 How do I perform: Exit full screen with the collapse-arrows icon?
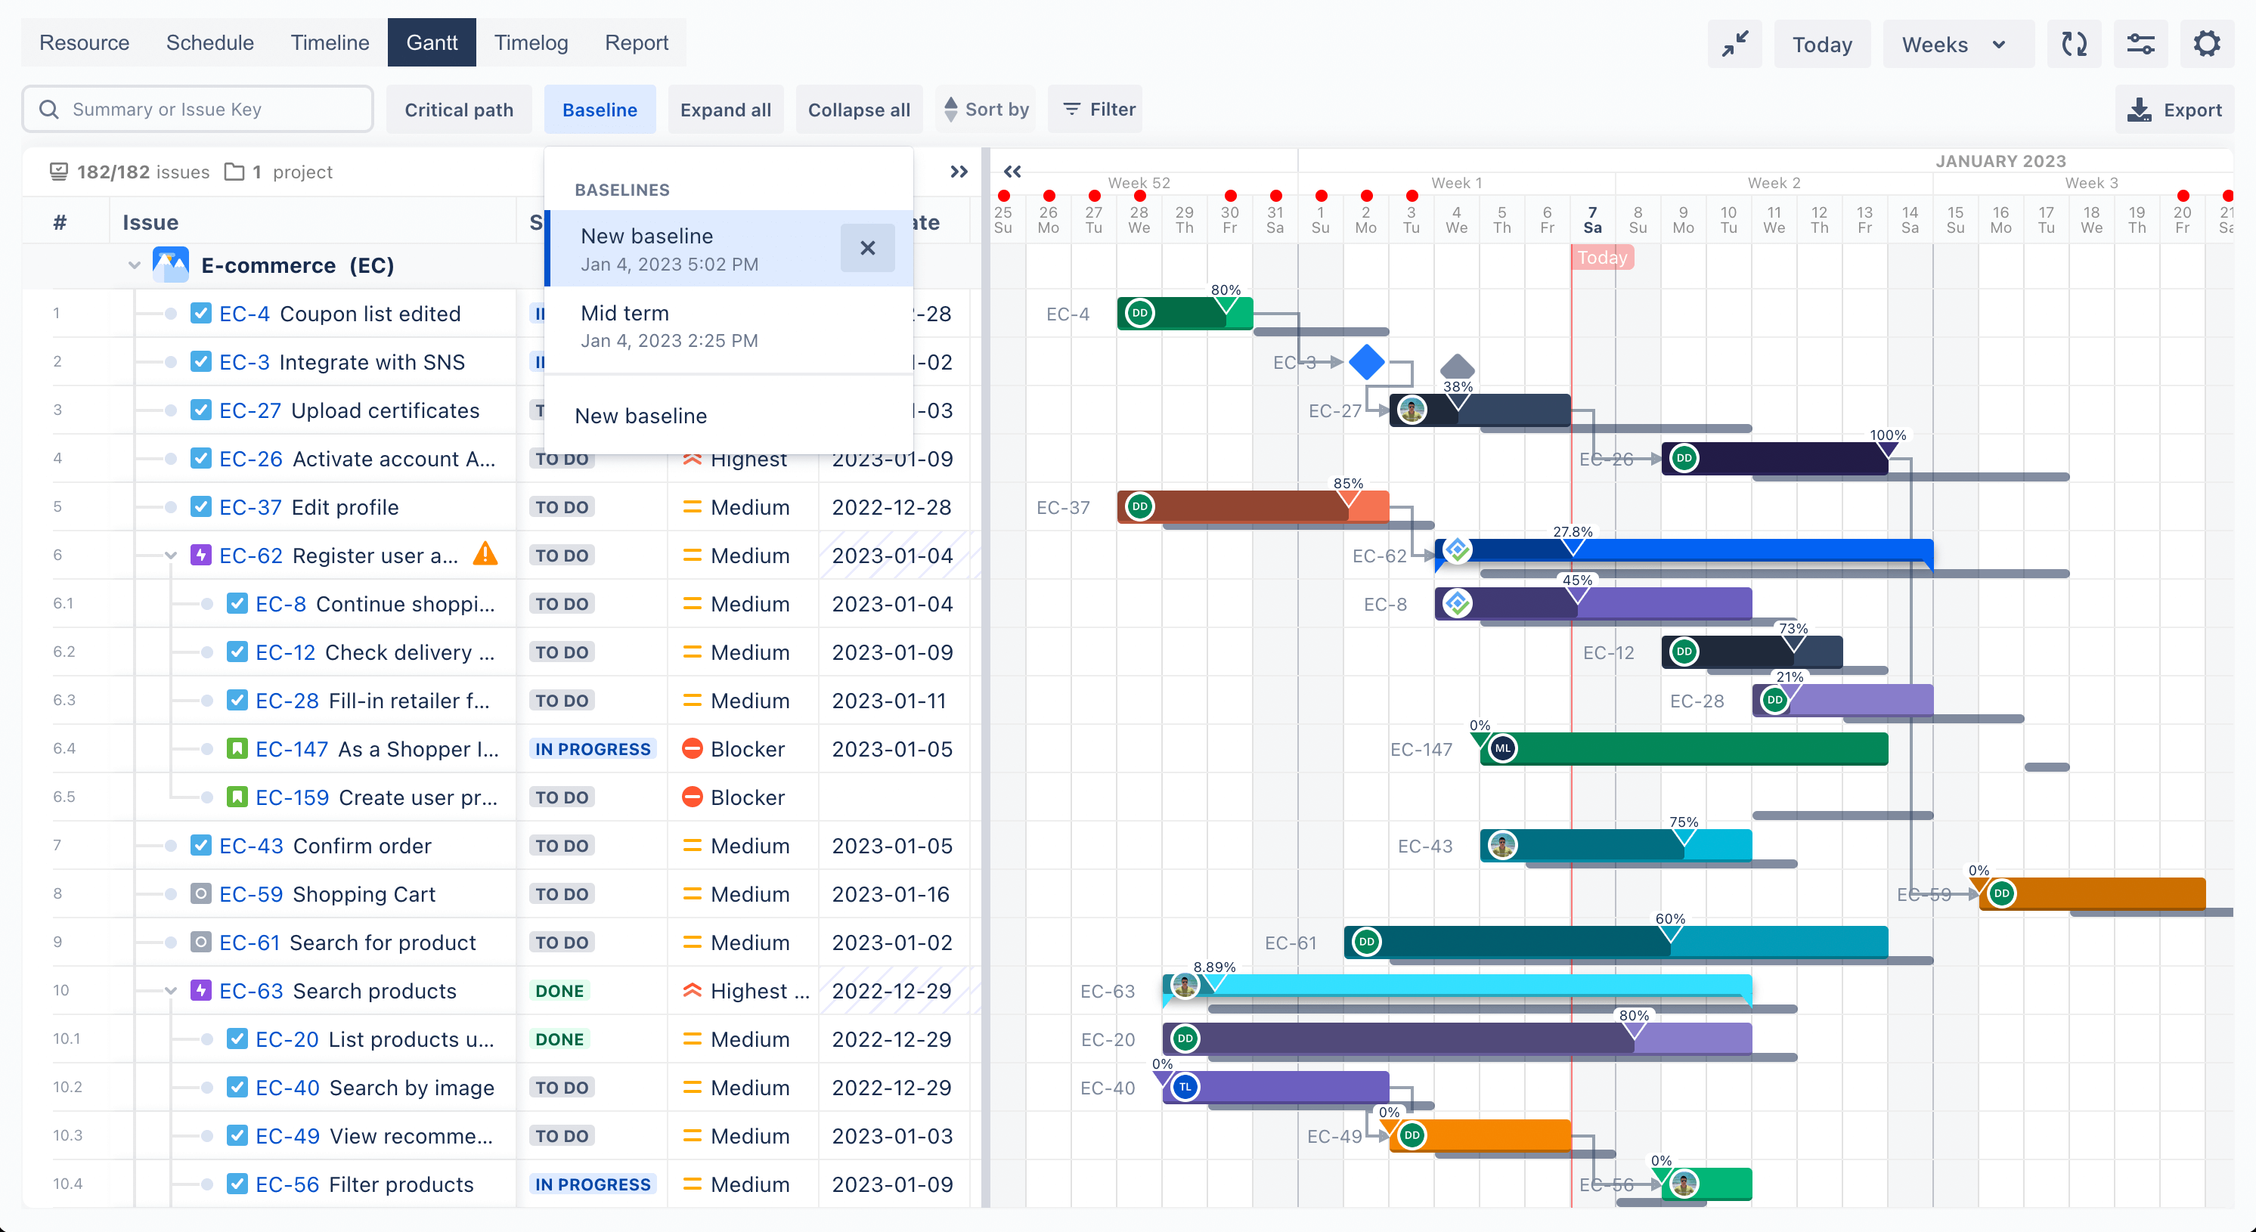click(1735, 43)
